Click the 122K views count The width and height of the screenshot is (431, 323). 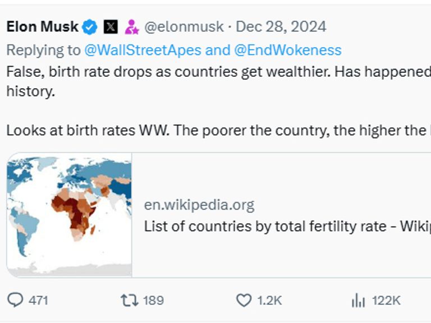[386, 301]
